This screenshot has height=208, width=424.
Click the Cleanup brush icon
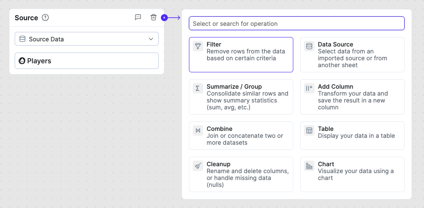coord(198,166)
